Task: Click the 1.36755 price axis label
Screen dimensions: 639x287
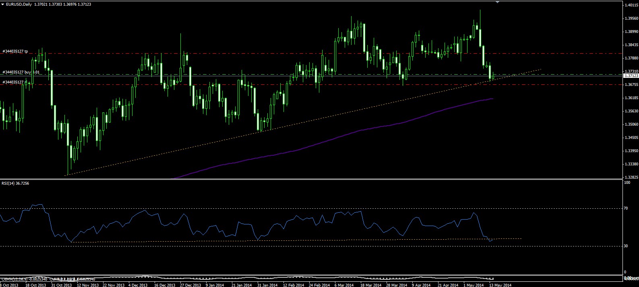Action: click(631, 85)
